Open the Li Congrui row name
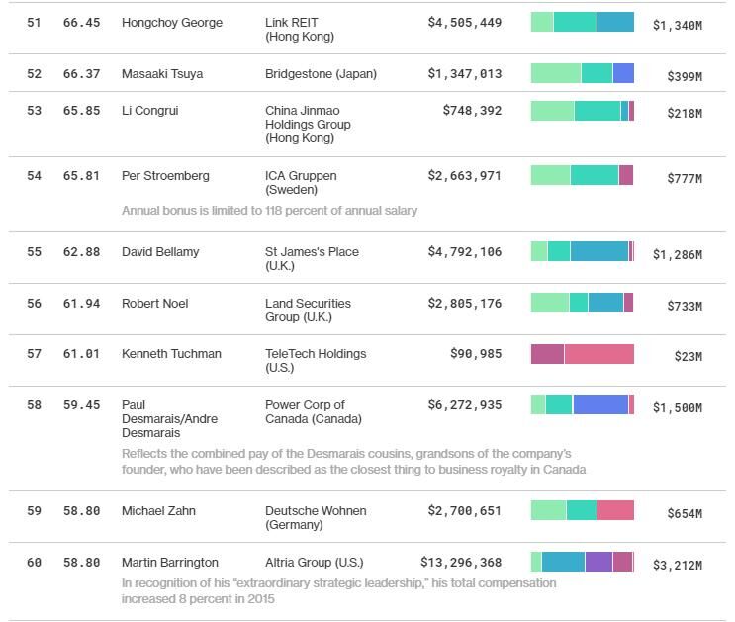The image size is (735, 622). pyautogui.click(x=150, y=111)
